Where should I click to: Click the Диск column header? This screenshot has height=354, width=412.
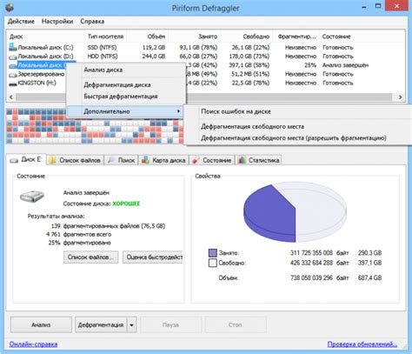[46, 37]
